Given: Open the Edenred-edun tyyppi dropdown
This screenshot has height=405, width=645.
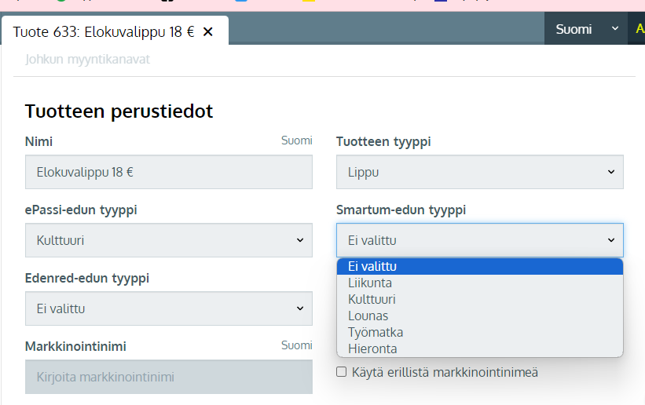Looking at the screenshot, I should (x=168, y=308).
